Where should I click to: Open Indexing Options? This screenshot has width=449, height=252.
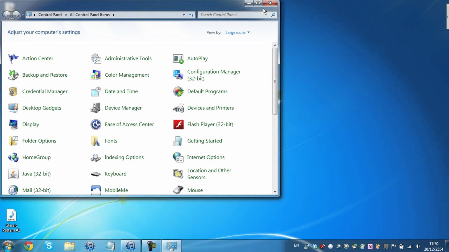(x=117, y=157)
